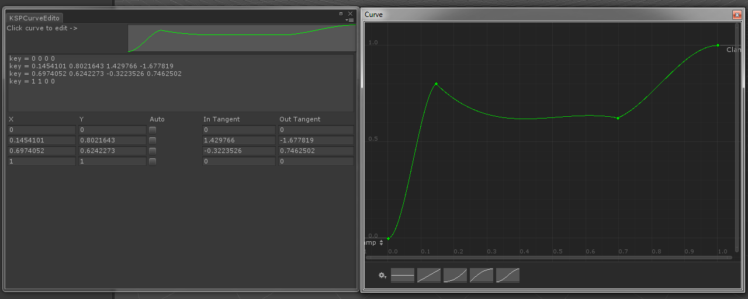The image size is (748, 299).
Task: Edit the Y field with 0.6242273
Action: coord(112,151)
